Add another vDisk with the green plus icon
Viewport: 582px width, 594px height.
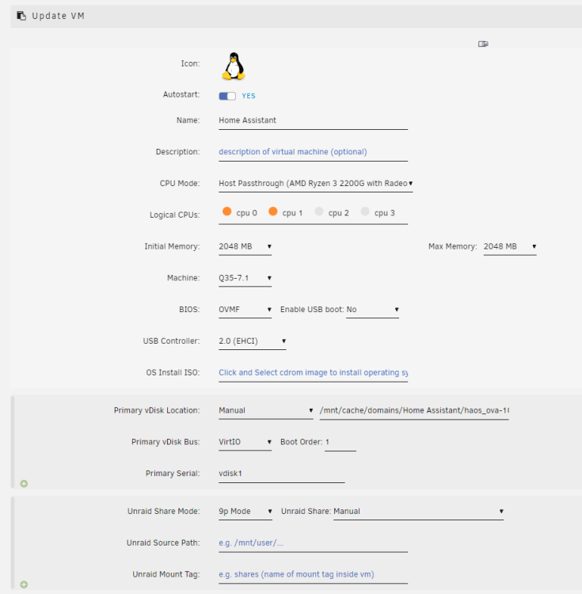[24, 483]
